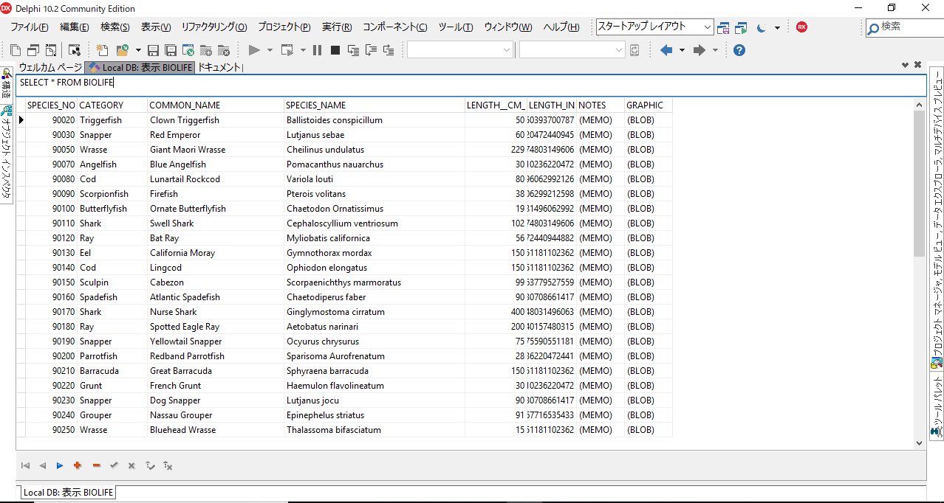Open the help question mark icon
This screenshot has width=944, height=503.
point(739,50)
